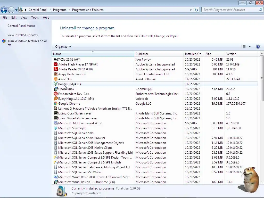
Task: Open the help question mark button
Action: (258, 47)
